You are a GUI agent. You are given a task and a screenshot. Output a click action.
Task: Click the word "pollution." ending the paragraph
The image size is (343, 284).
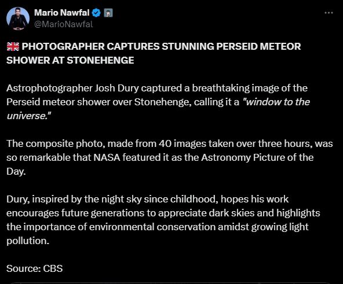[28, 241]
